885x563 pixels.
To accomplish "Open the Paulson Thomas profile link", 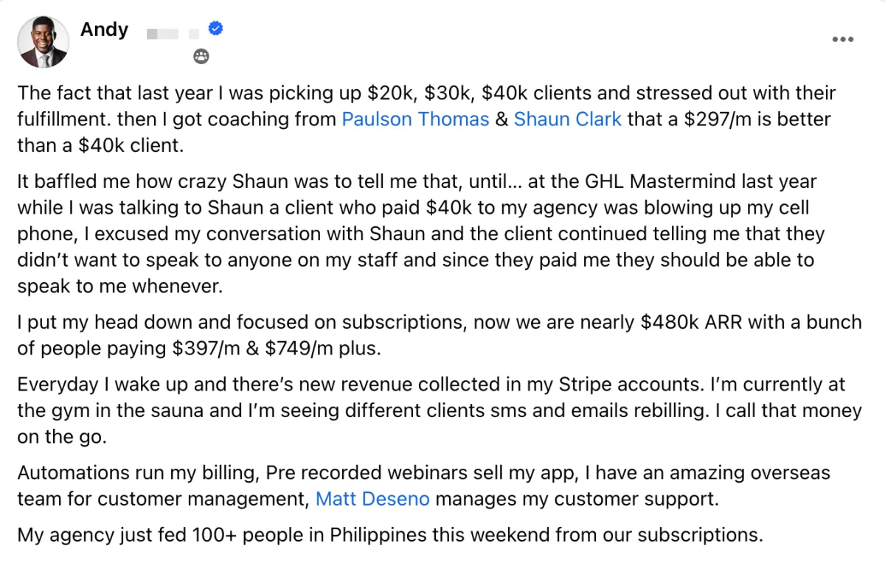I will tap(415, 119).
